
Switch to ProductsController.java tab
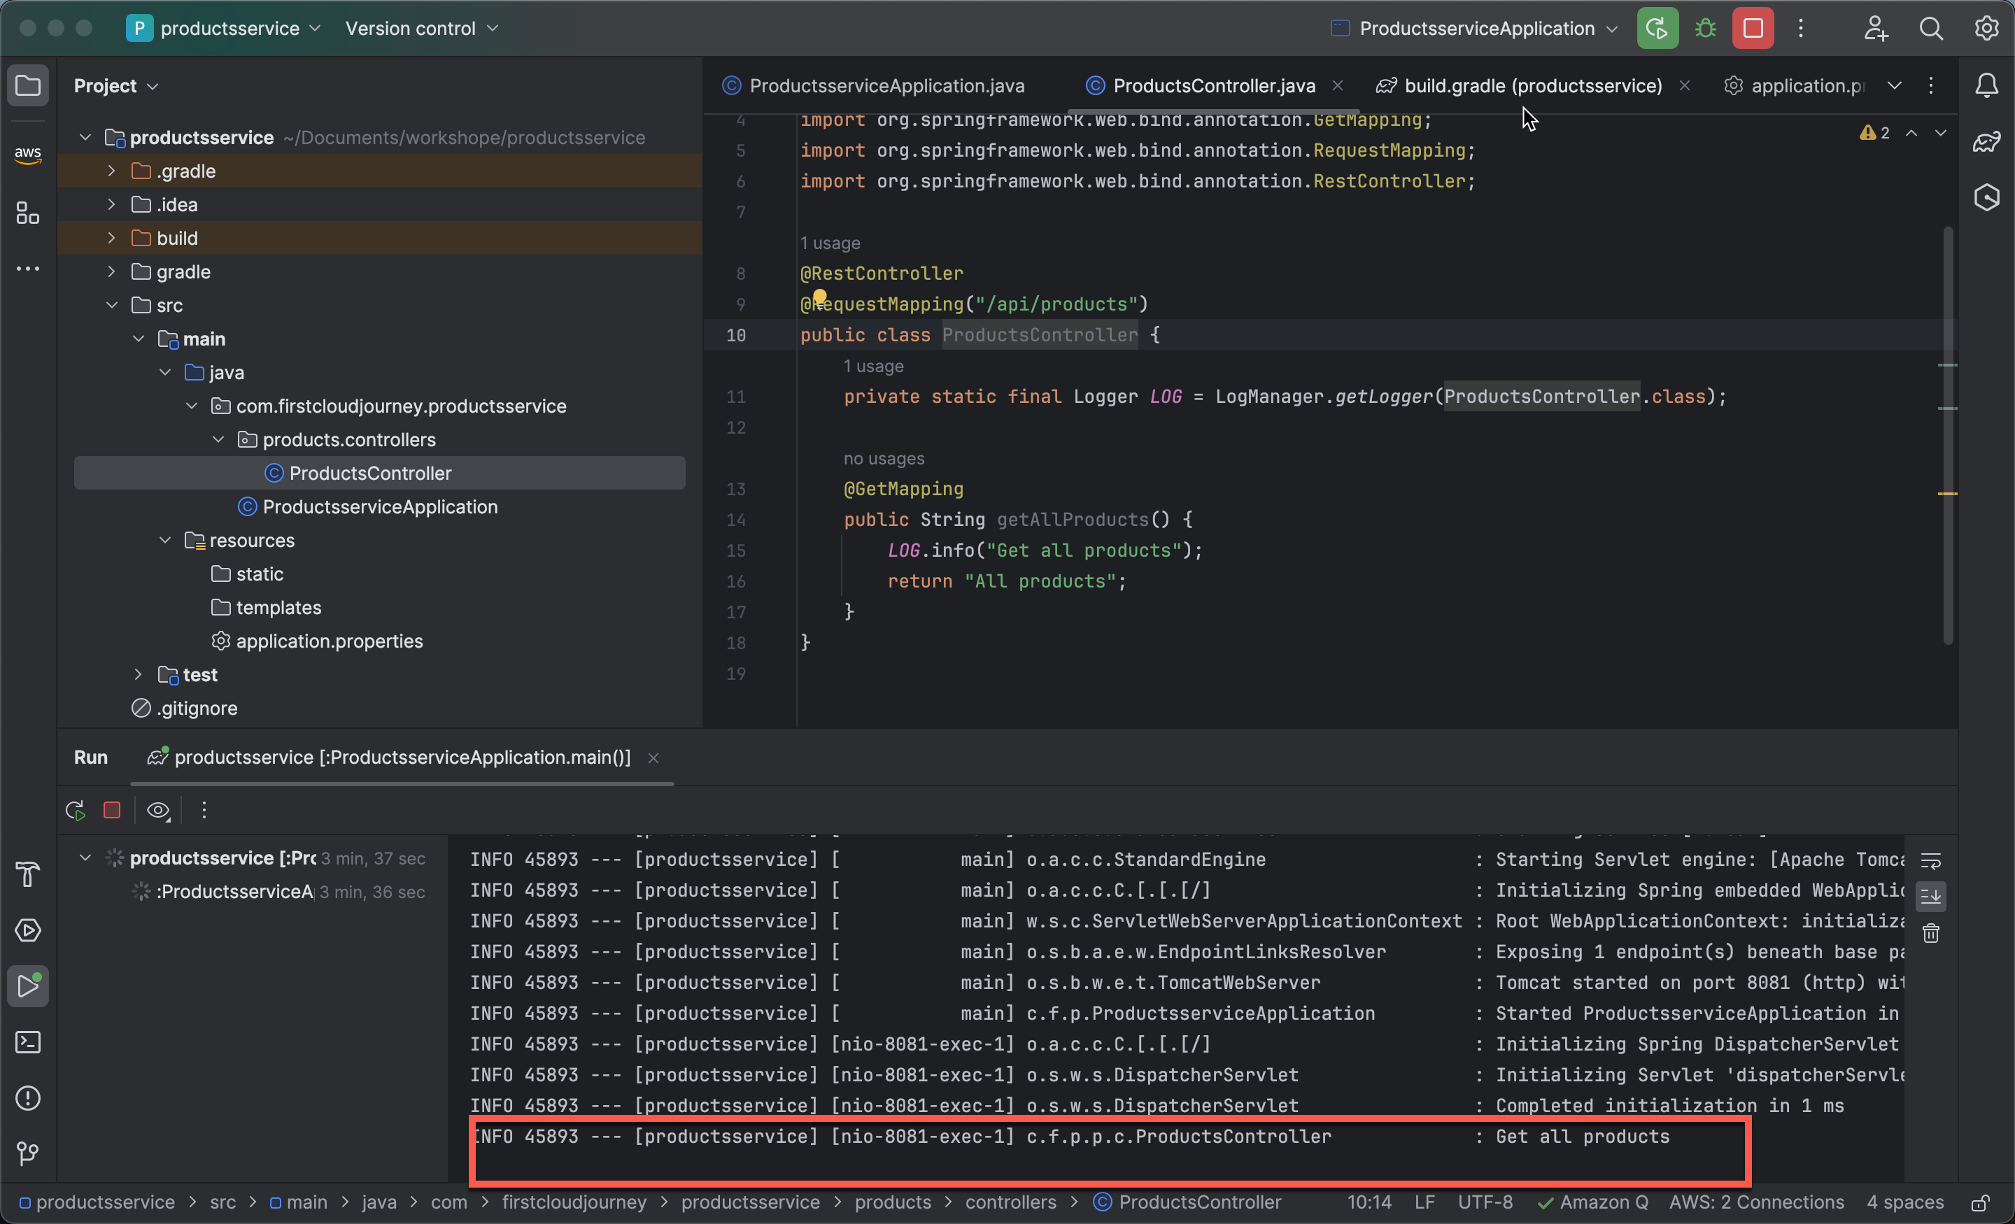coord(1201,85)
